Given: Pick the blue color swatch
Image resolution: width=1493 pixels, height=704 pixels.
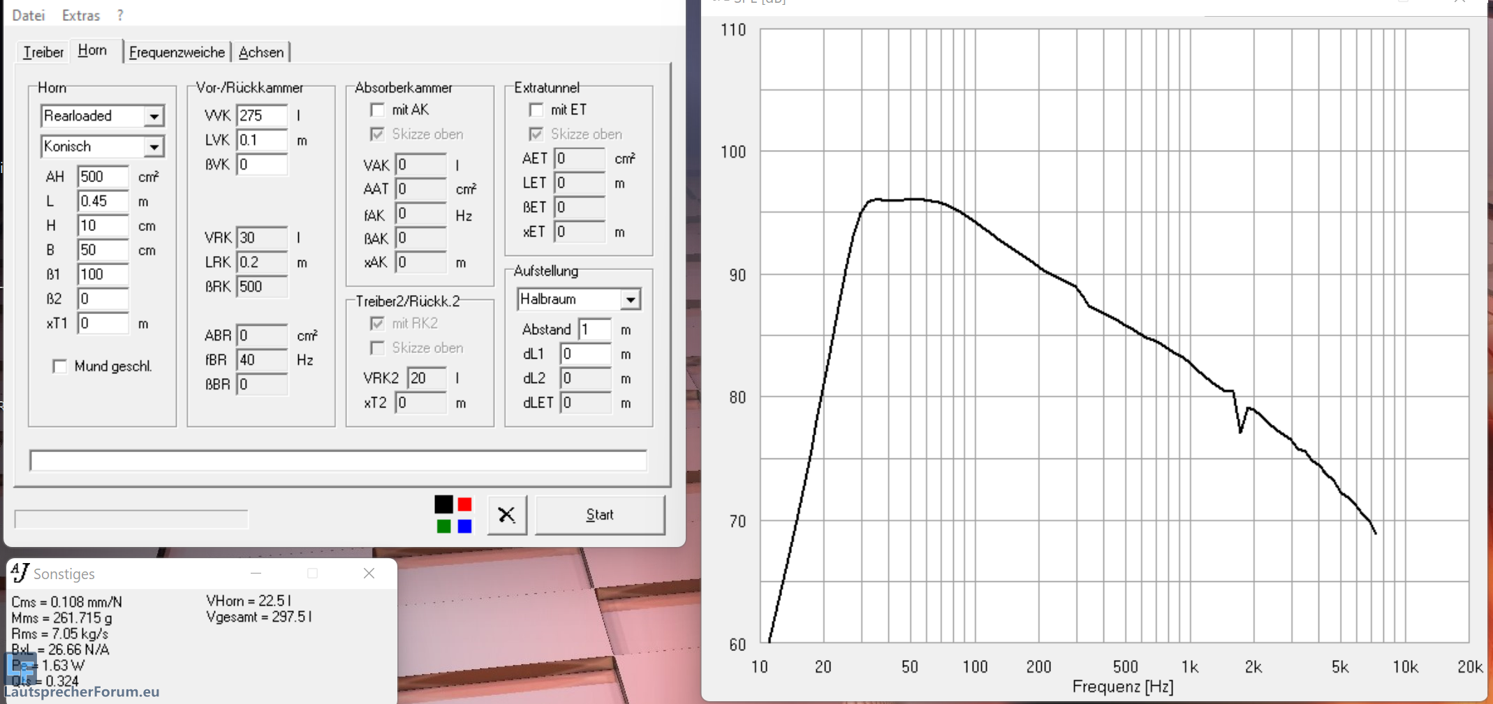Looking at the screenshot, I should (464, 526).
